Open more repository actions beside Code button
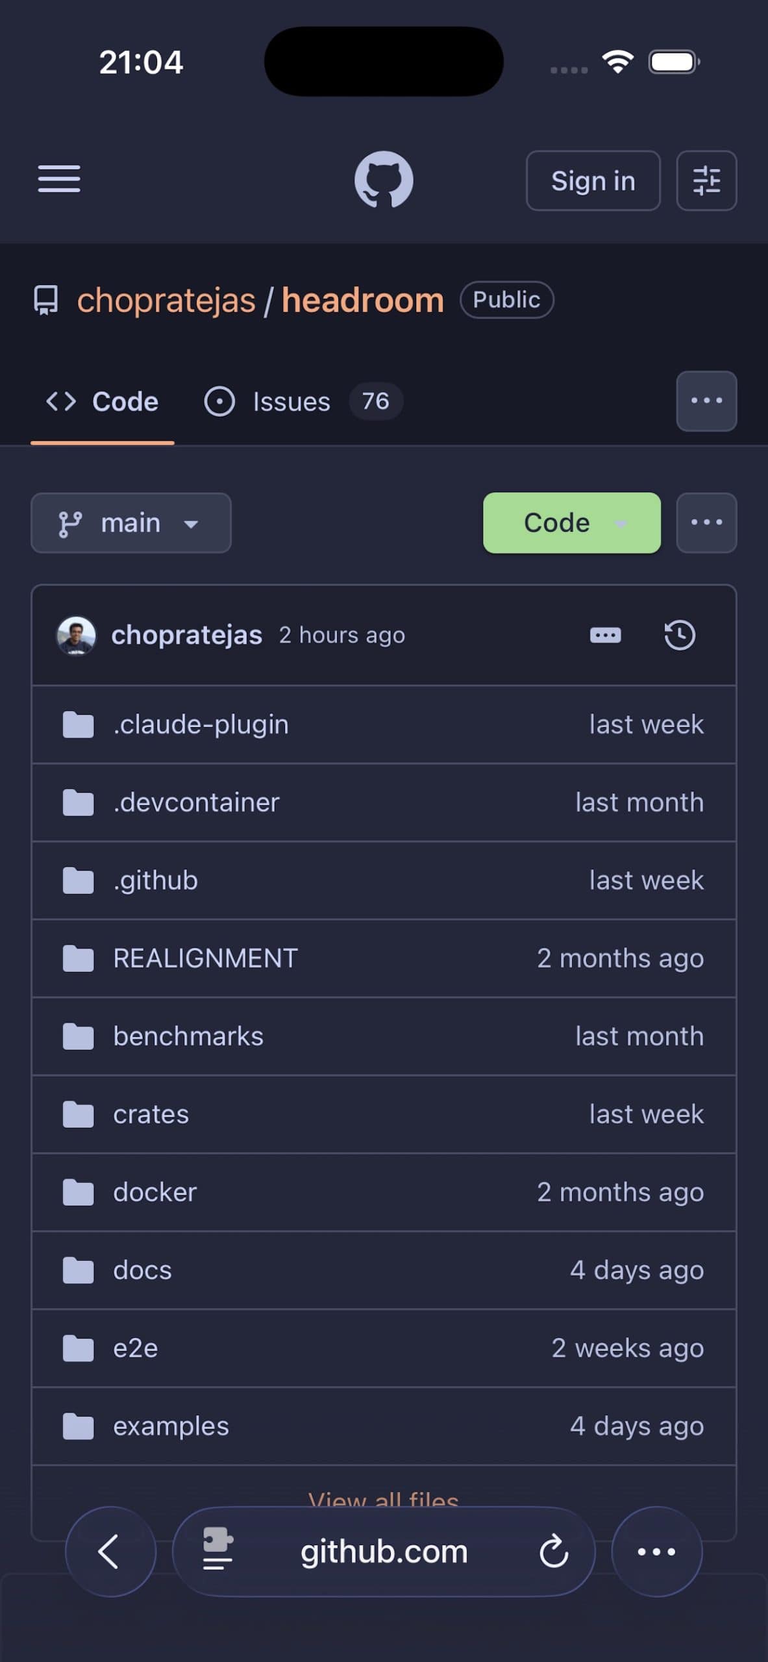Image resolution: width=768 pixels, height=1662 pixels. (x=706, y=523)
